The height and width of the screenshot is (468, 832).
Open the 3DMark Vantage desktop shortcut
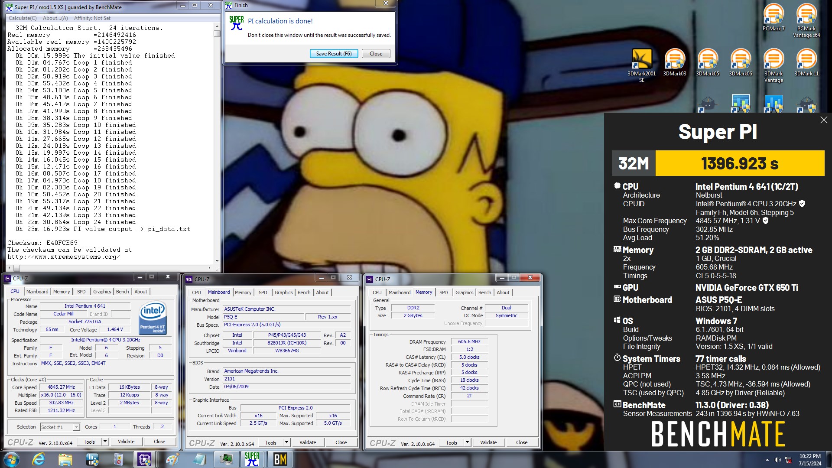tap(773, 65)
